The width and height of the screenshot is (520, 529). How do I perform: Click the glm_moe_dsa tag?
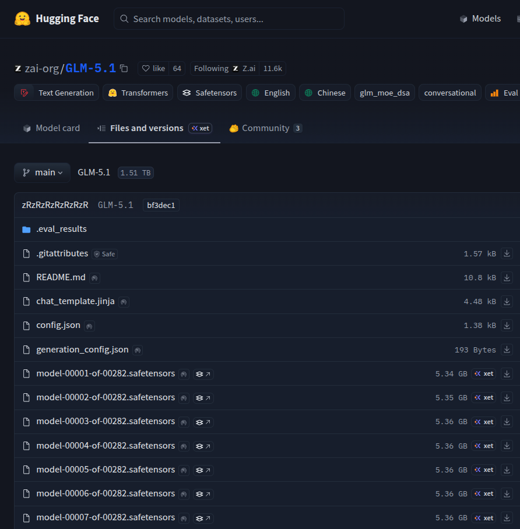tap(385, 93)
